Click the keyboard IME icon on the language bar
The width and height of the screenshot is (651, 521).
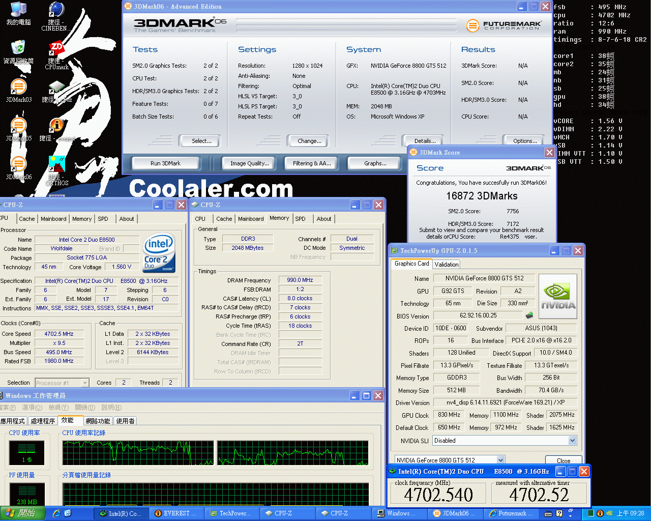tap(549, 513)
